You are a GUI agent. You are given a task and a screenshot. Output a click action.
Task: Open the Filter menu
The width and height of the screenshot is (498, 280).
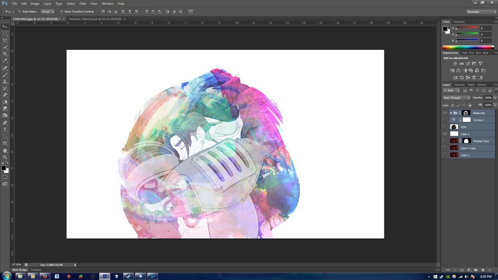coord(83,4)
